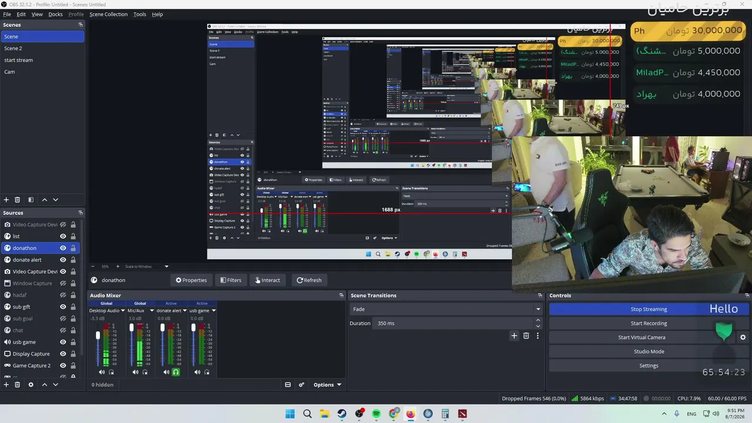The width and height of the screenshot is (752, 423).
Task: Open the Fade transition dropdown
Action: (x=446, y=309)
